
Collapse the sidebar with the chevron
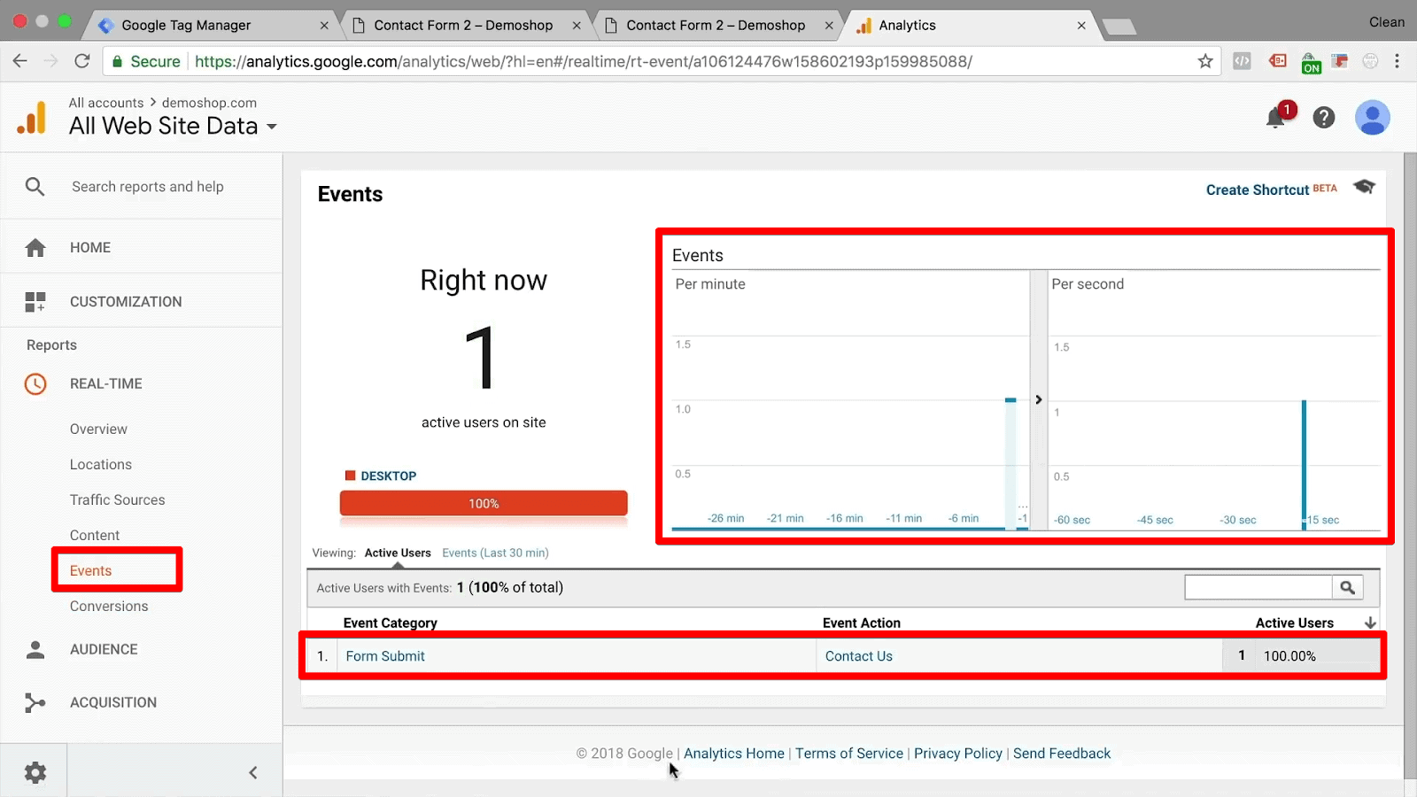pos(252,771)
